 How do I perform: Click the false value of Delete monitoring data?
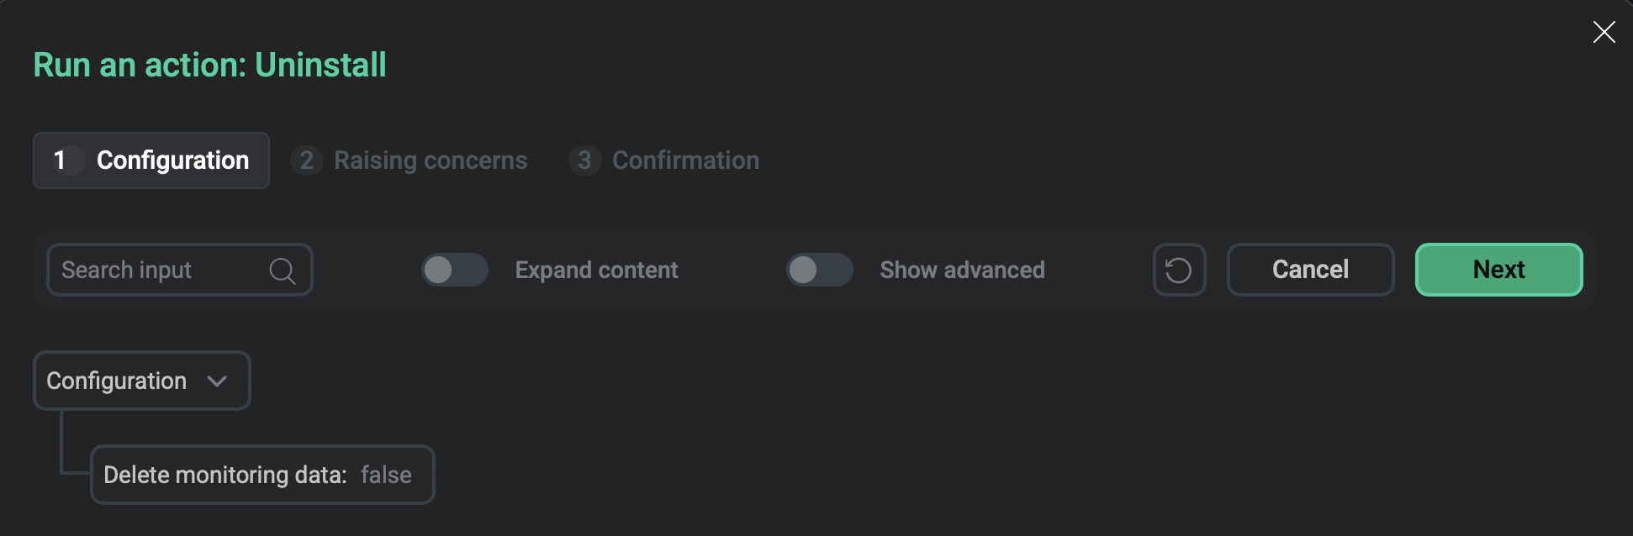coord(386,475)
